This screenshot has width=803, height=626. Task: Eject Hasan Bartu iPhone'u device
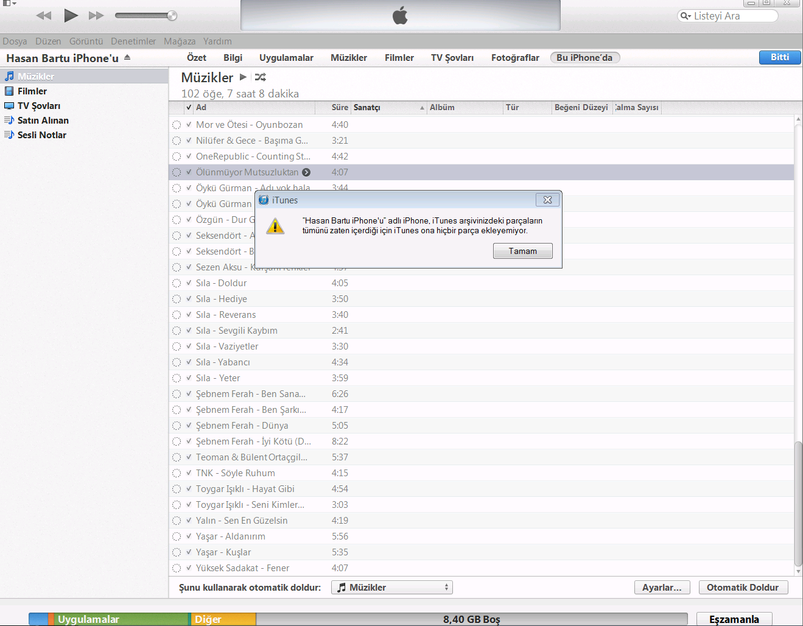coord(127,57)
